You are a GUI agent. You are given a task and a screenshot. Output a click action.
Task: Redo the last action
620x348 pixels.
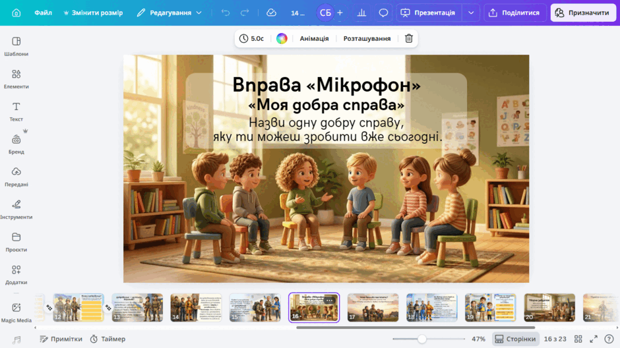pyautogui.click(x=245, y=13)
